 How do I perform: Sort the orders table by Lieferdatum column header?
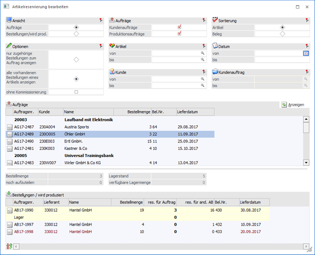pyautogui.click(x=188, y=112)
